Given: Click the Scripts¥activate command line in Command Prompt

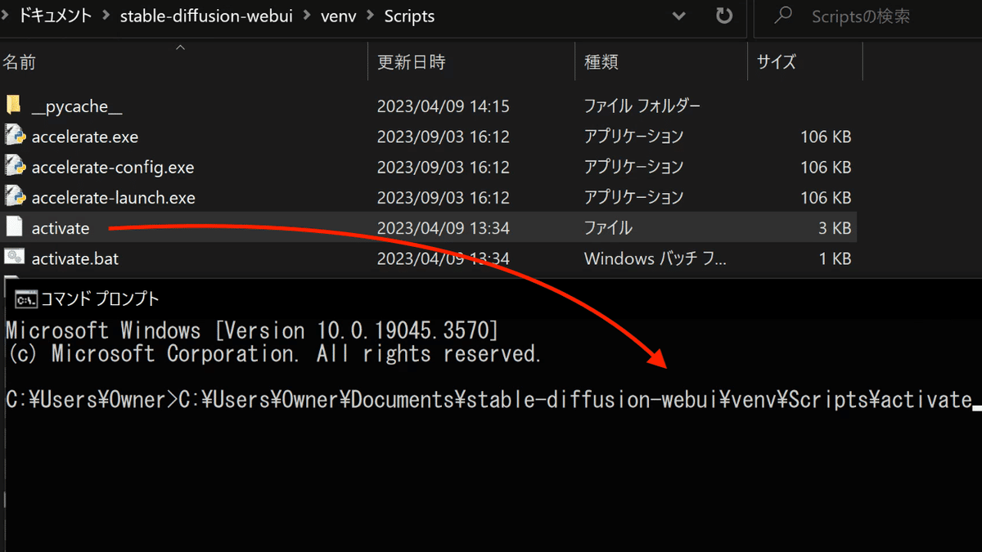Looking at the screenshot, I should pyautogui.click(x=488, y=400).
